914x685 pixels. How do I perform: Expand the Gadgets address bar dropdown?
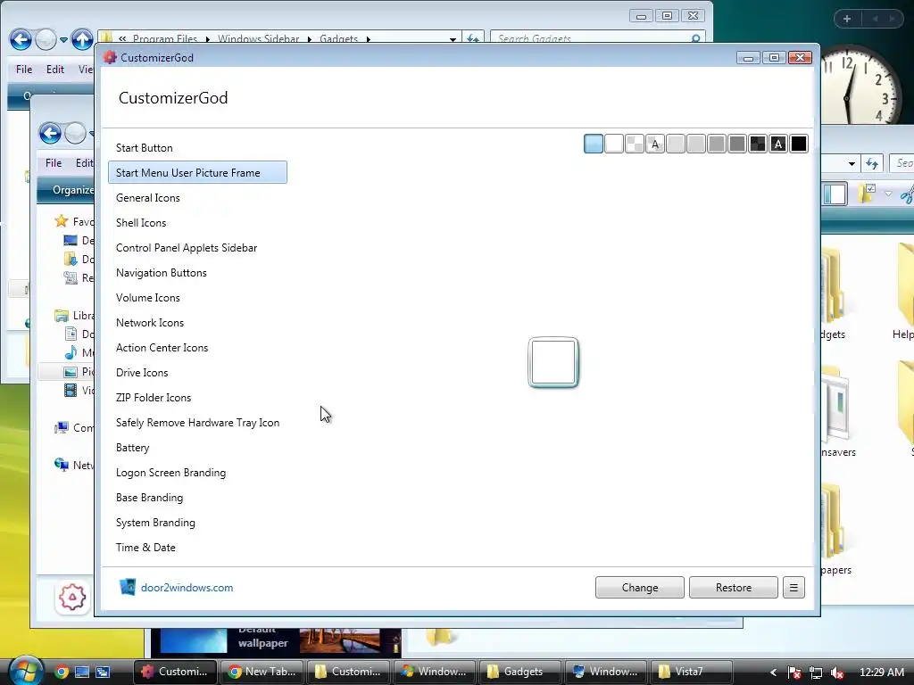(453, 39)
